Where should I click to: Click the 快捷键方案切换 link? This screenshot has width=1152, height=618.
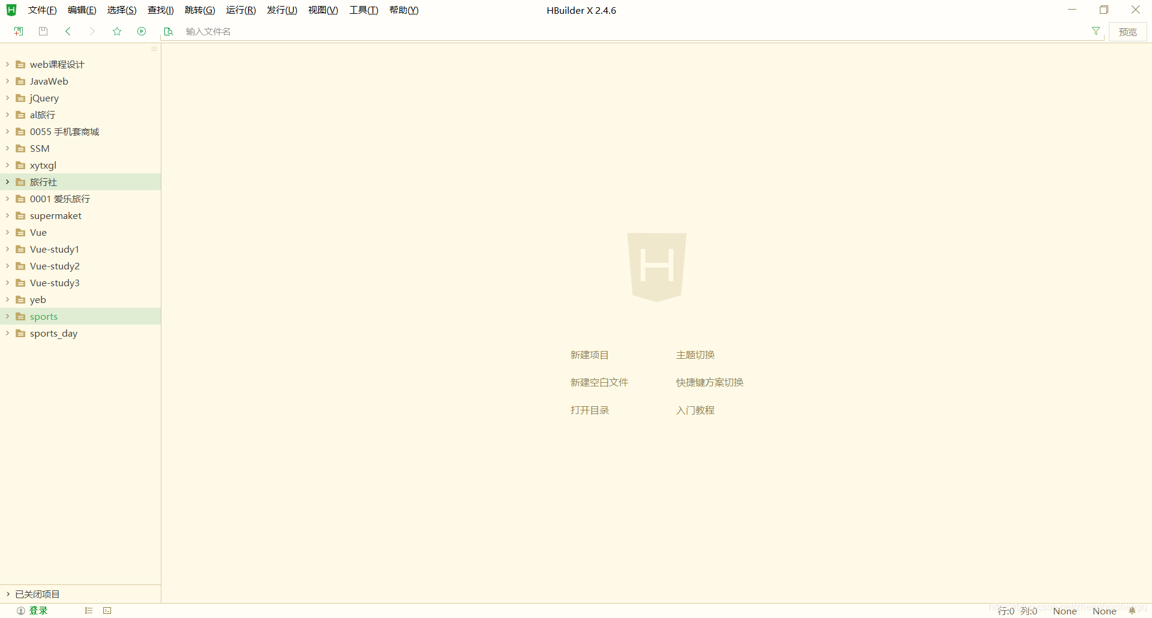tap(709, 383)
